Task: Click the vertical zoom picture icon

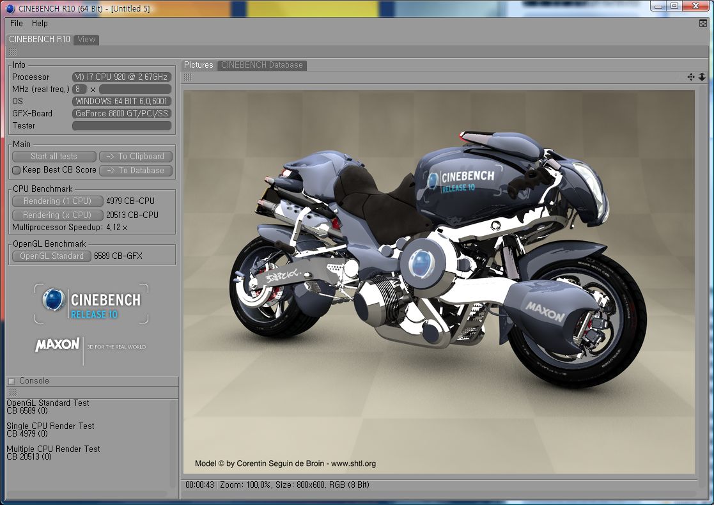Action: pyautogui.click(x=702, y=77)
